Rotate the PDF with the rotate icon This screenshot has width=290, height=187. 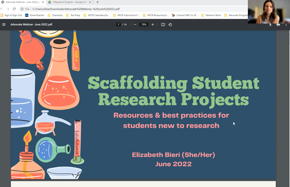170,24
